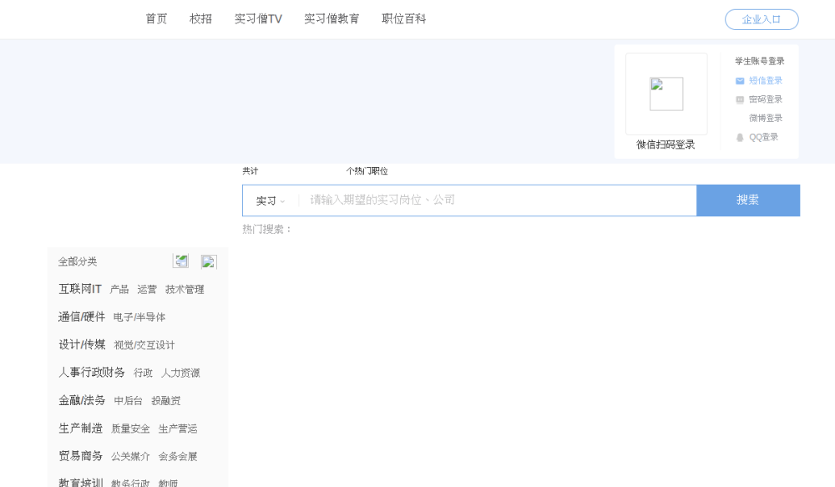This screenshot has height=487, width=835.
Task: Open the 企业入口 enterprise entrance button
Action: click(x=762, y=20)
